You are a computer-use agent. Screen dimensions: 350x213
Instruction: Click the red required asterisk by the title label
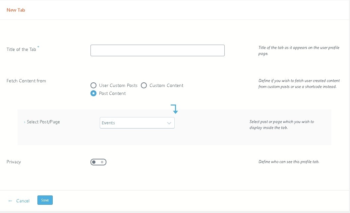tap(38, 47)
